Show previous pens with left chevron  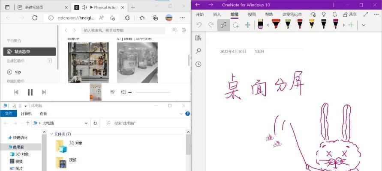pos(268,25)
